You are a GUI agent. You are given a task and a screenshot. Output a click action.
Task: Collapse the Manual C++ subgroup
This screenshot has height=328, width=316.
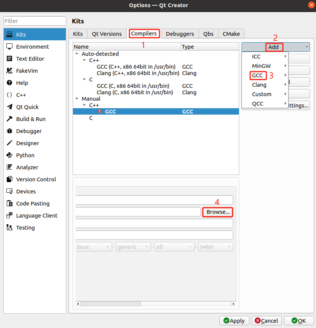click(x=84, y=105)
